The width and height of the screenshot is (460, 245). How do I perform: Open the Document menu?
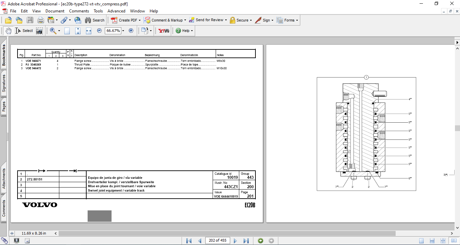pyautogui.click(x=55, y=11)
